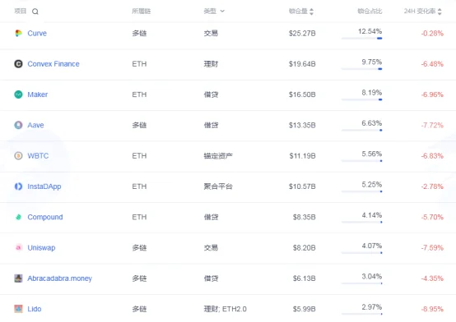The height and width of the screenshot is (322, 456).
Task: Click the -6.96% change value
Action: tap(432, 94)
